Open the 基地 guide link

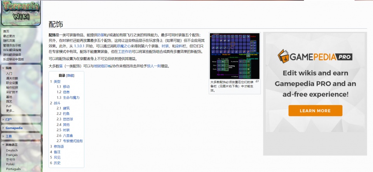tap(9, 97)
